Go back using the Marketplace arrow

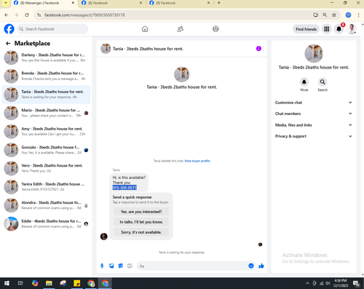8,44
